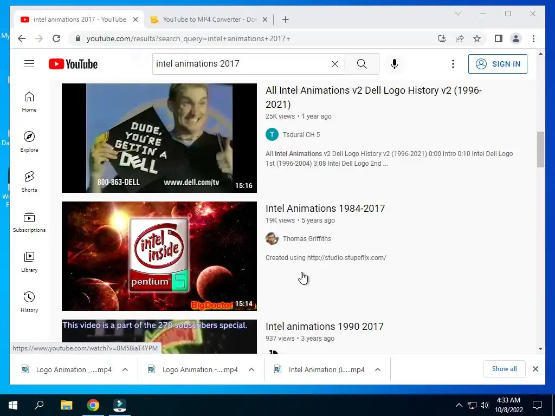Image resolution: width=555 pixels, height=416 pixels.
Task: Open the Chrome profile avatar
Action: (x=516, y=38)
